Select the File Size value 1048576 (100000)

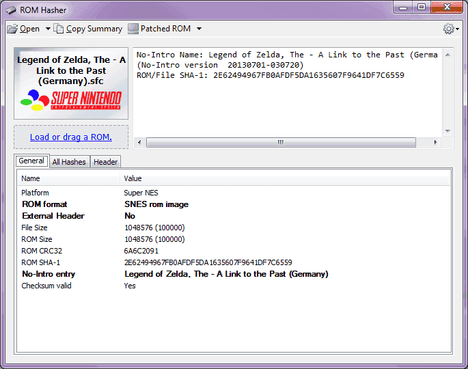(x=154, y=228)
